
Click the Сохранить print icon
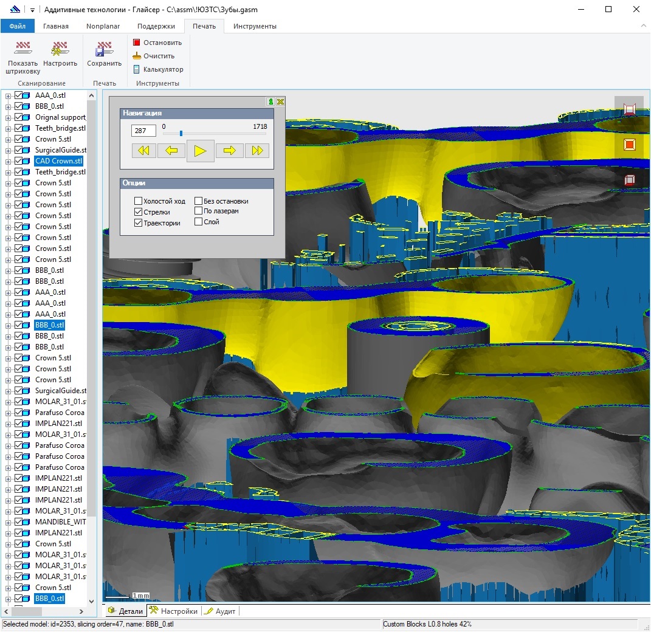pos(105,49)
